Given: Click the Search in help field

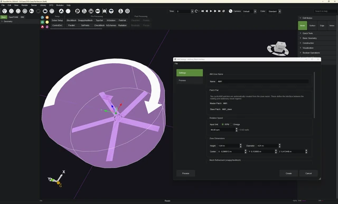Looking at the screenshot, I should pyautogui.click(x=325, y=11).
